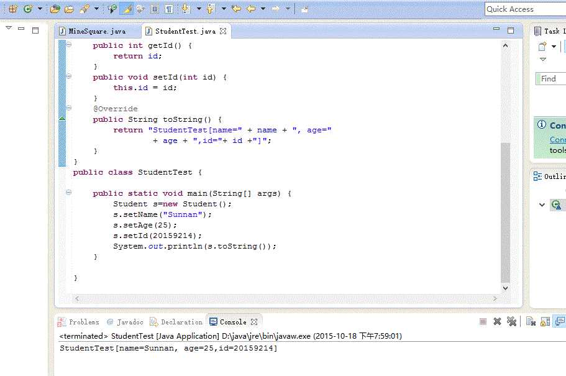Click the Task List view tab icon
The image size is (566, 376).
click(538, 31)
